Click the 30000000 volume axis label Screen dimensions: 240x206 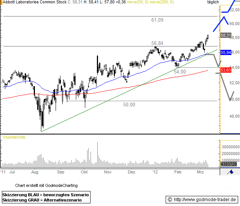point(231,147)
